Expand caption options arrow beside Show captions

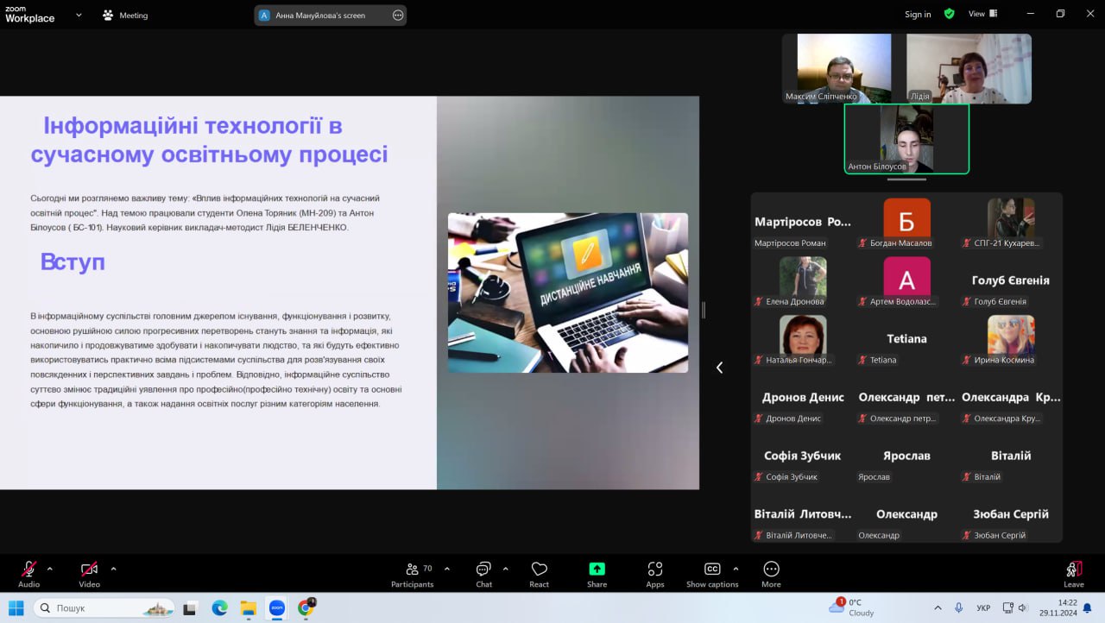point(736,569)
